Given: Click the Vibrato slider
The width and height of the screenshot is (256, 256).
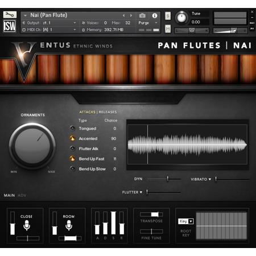Looking at the screenshot, I should coord(233,179).
